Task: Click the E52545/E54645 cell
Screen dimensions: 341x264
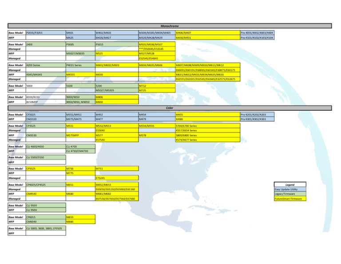Action: [157, 58]
